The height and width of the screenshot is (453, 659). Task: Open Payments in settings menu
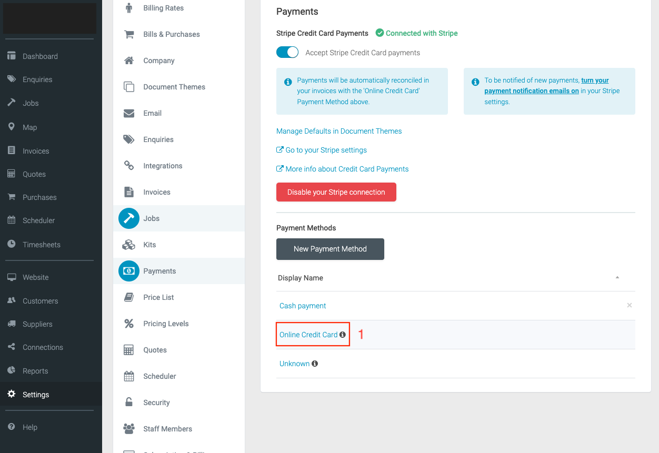tap(179, 271)
